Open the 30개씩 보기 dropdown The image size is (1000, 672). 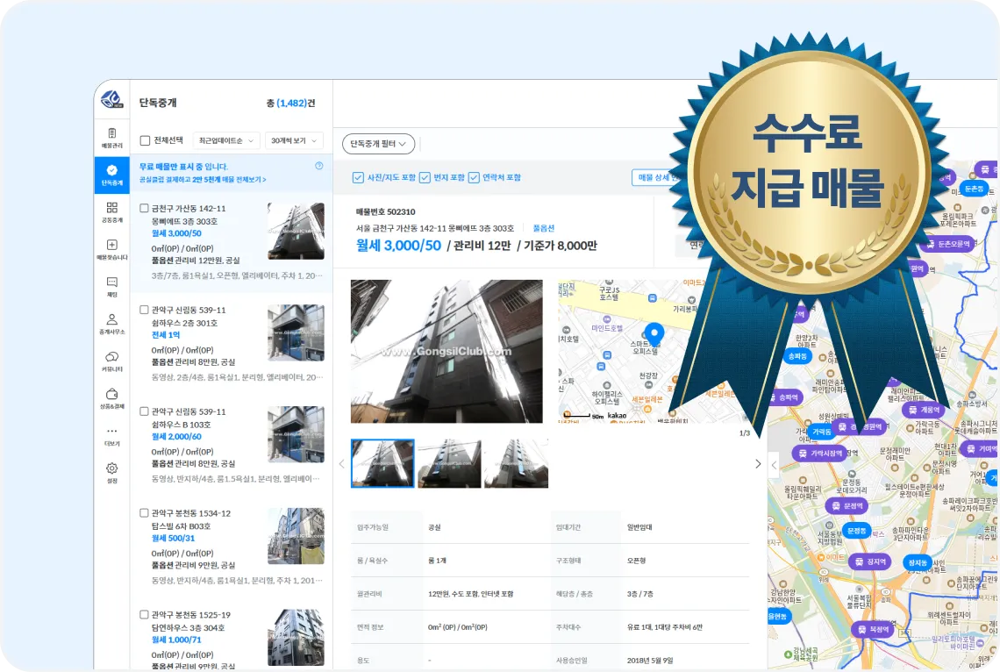click(x=294, y=140)
